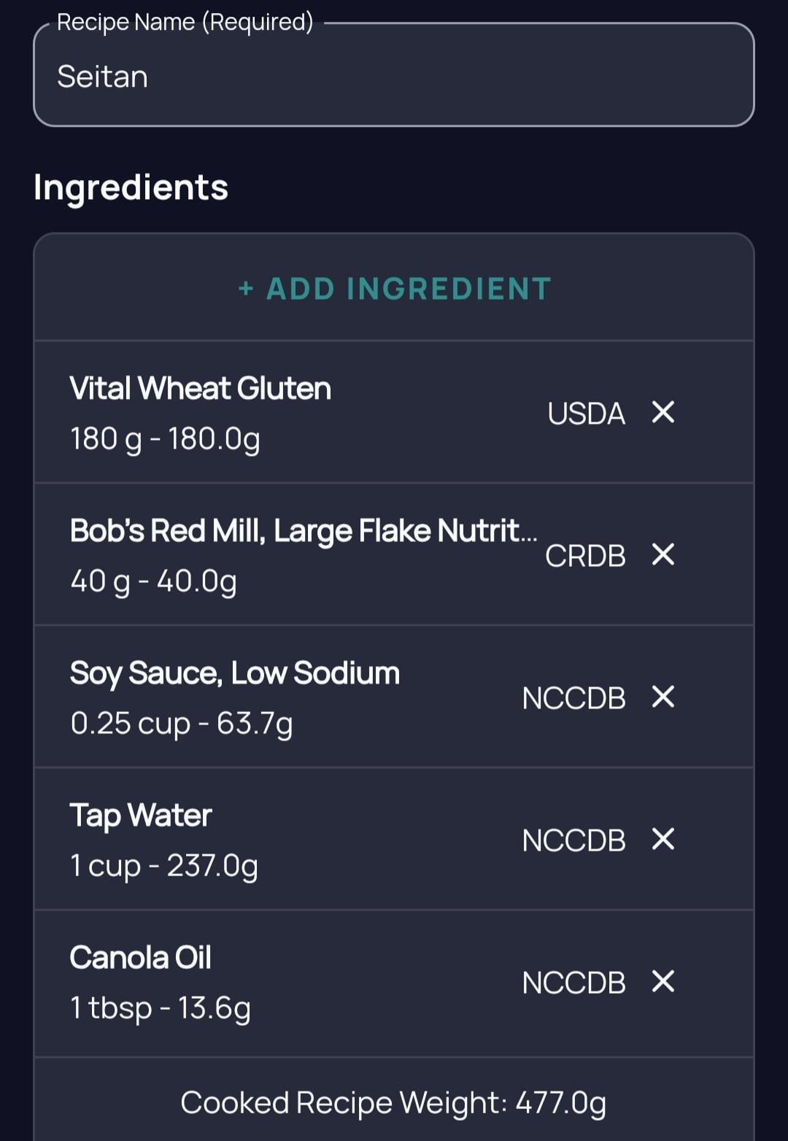Remove Soy Sauce, Low Sodium X icon
The image size is (788, 1141).
[x=663, y=697]
